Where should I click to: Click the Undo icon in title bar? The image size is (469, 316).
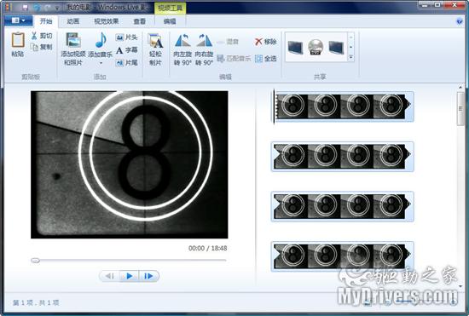click(37, 7)
